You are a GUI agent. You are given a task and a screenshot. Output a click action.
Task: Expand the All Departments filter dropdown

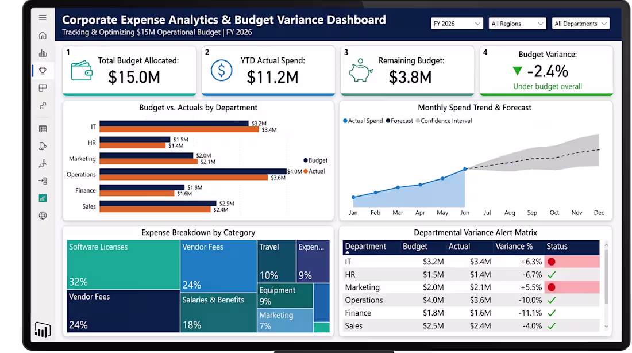coord(580,24)
